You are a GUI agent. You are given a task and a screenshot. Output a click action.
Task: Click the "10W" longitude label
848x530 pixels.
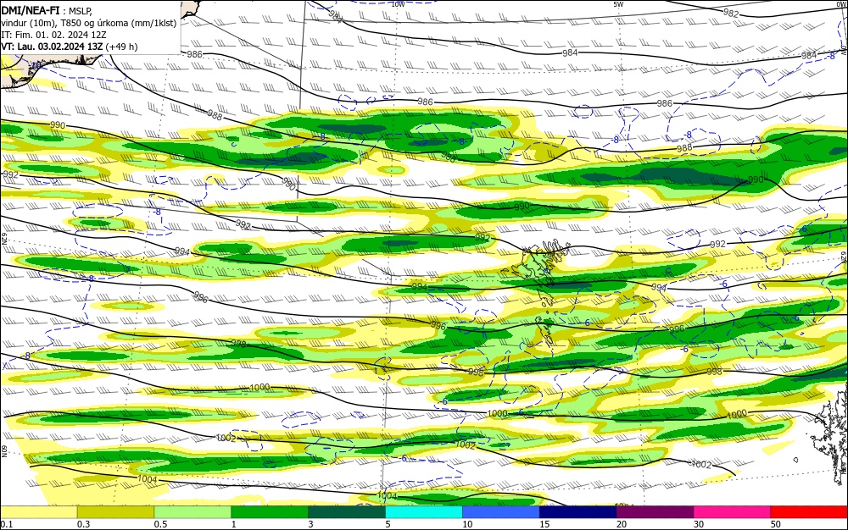point(398,4)
